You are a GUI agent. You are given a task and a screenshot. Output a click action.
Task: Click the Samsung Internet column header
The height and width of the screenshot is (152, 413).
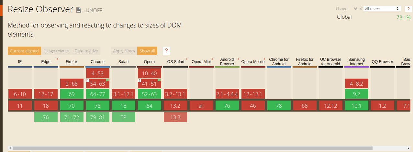357,62
